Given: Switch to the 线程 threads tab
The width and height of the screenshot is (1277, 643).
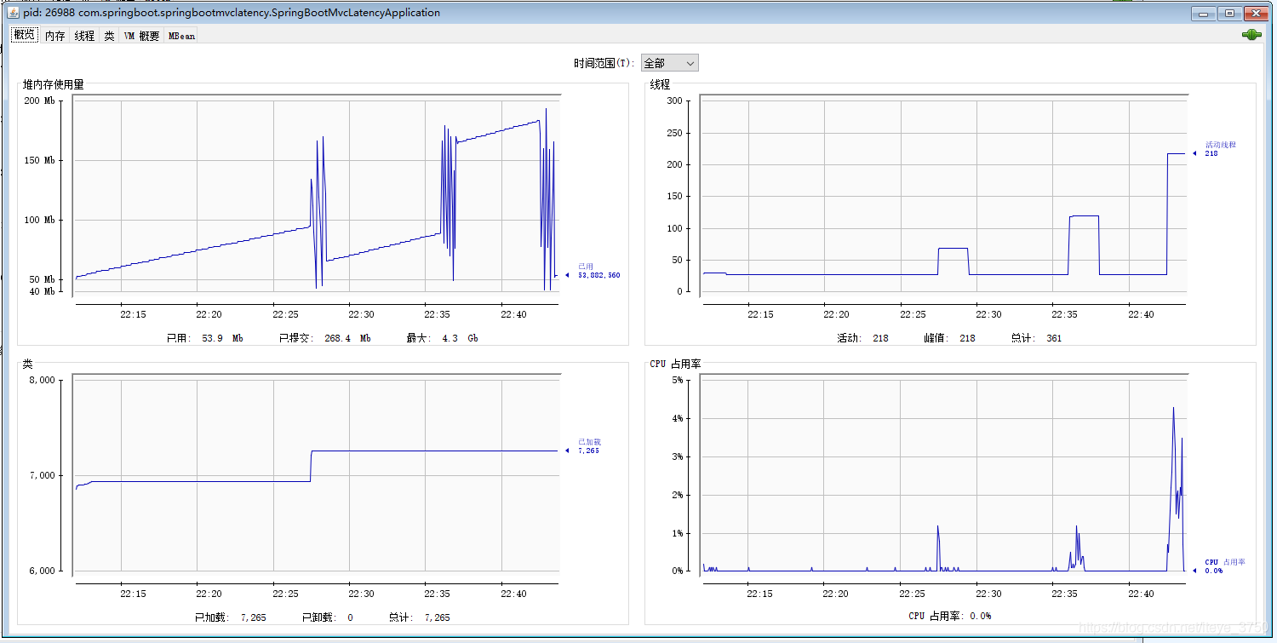Looking at the screenshot, I should 84,36.
